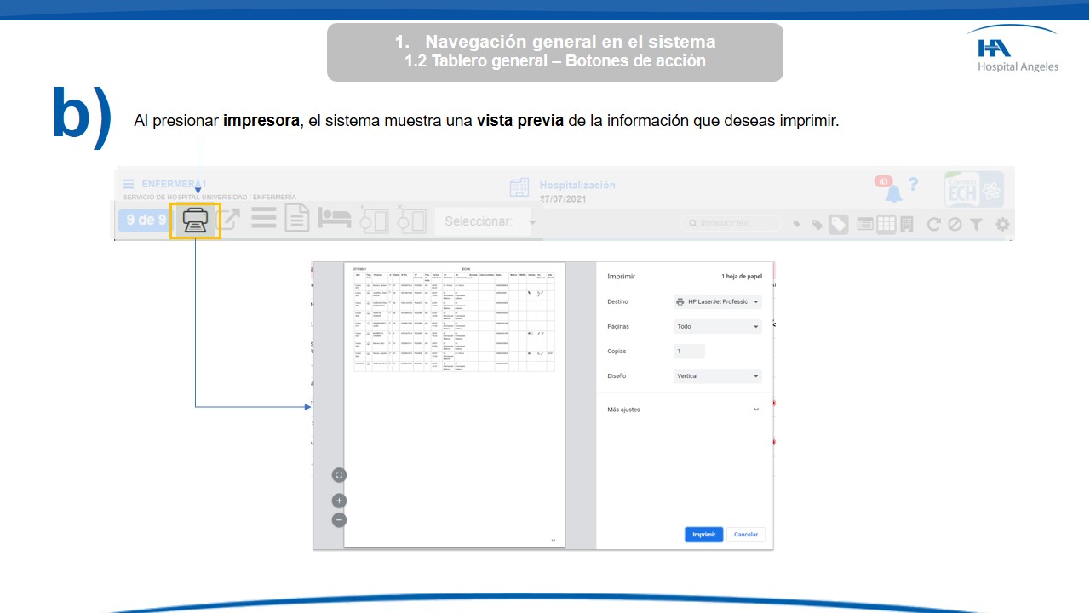Click the document page icon in toolbar
Screen dimensions: 1090x613
(x=296, y=220)
